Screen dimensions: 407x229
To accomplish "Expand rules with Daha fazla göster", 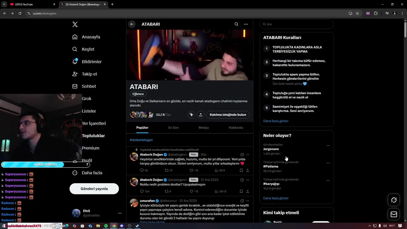I will pos(276,121).
